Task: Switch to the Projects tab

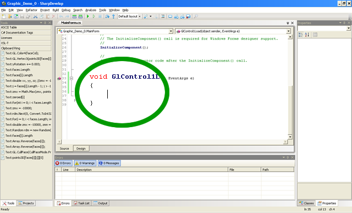Action: pyautogui.click(x=26, y=203)
